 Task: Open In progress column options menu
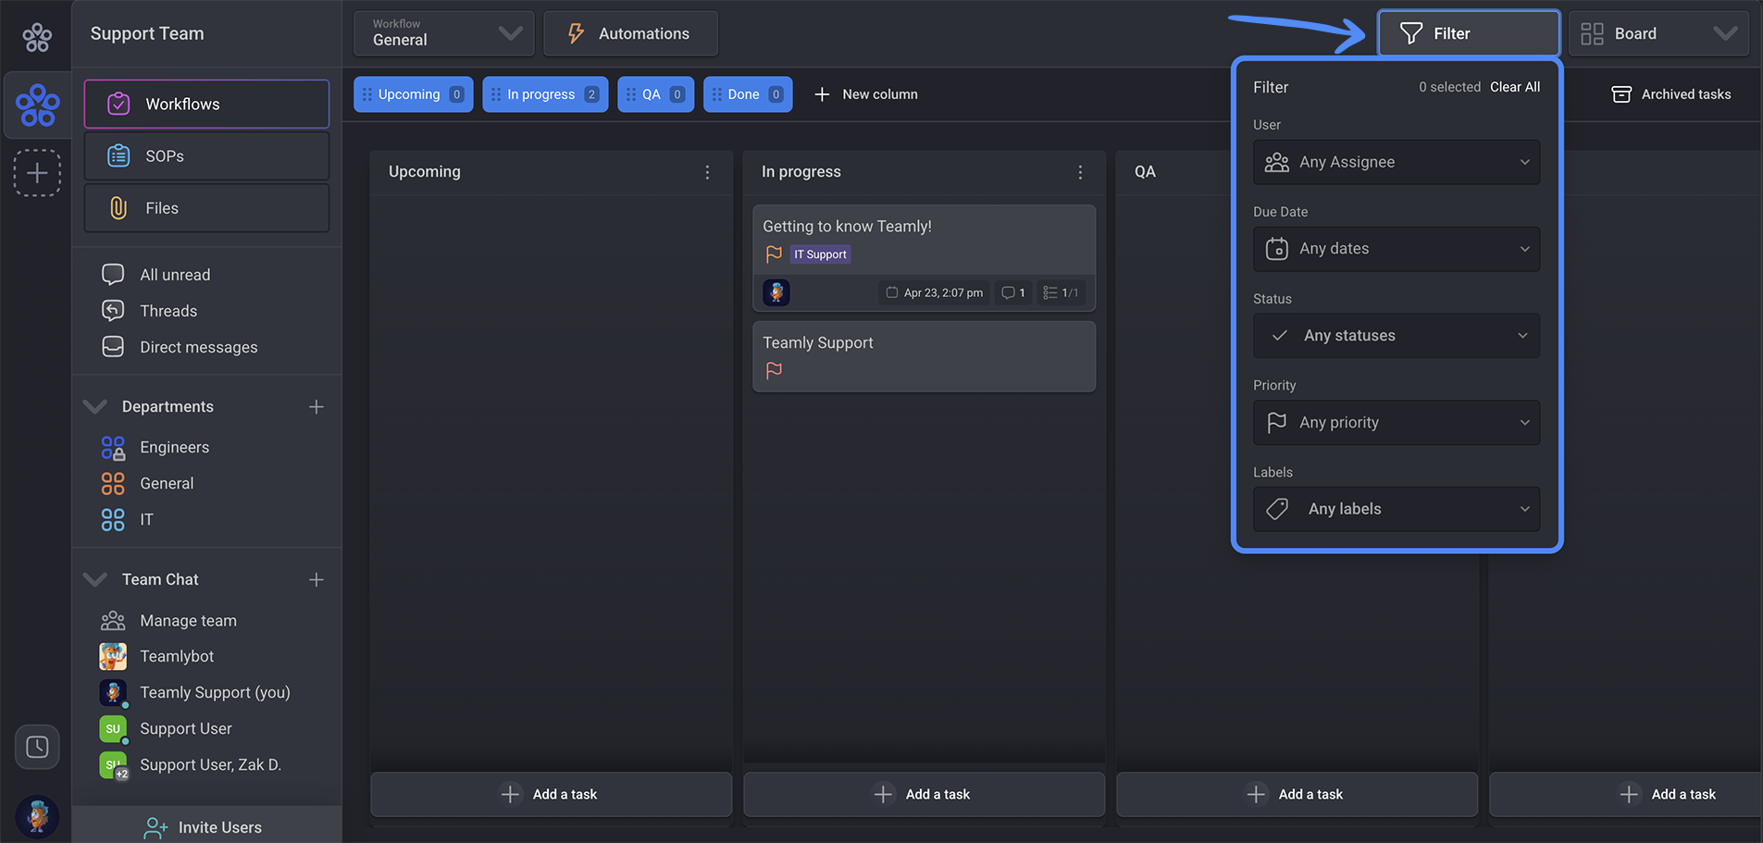coord(1080,172)
